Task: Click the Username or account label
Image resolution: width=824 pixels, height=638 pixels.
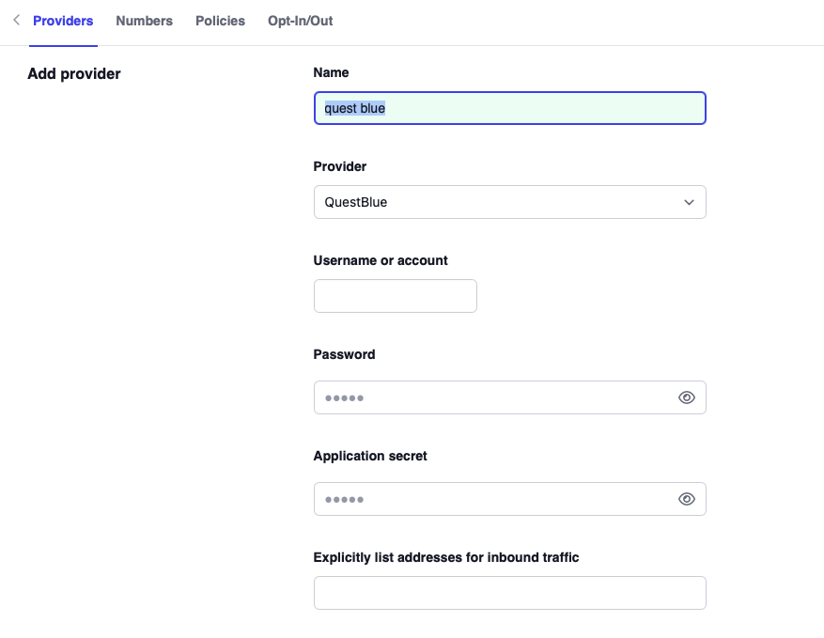Action: click(x=381, y=260)
